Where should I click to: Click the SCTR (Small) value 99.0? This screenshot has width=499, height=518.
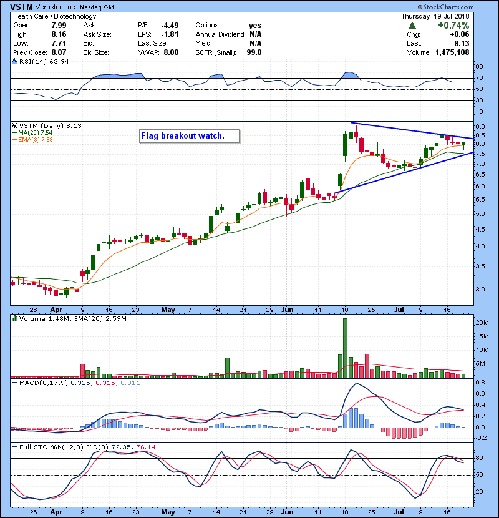(254, 52)
